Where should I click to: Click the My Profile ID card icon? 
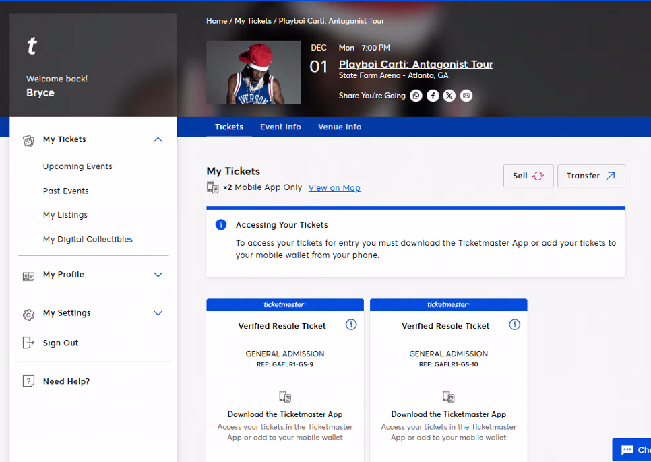tap(28, 276)
